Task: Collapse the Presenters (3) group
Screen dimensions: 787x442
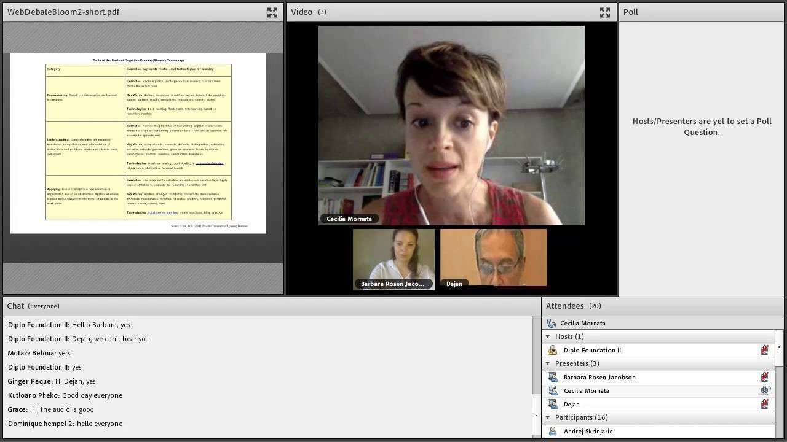Action: point(547,363)
